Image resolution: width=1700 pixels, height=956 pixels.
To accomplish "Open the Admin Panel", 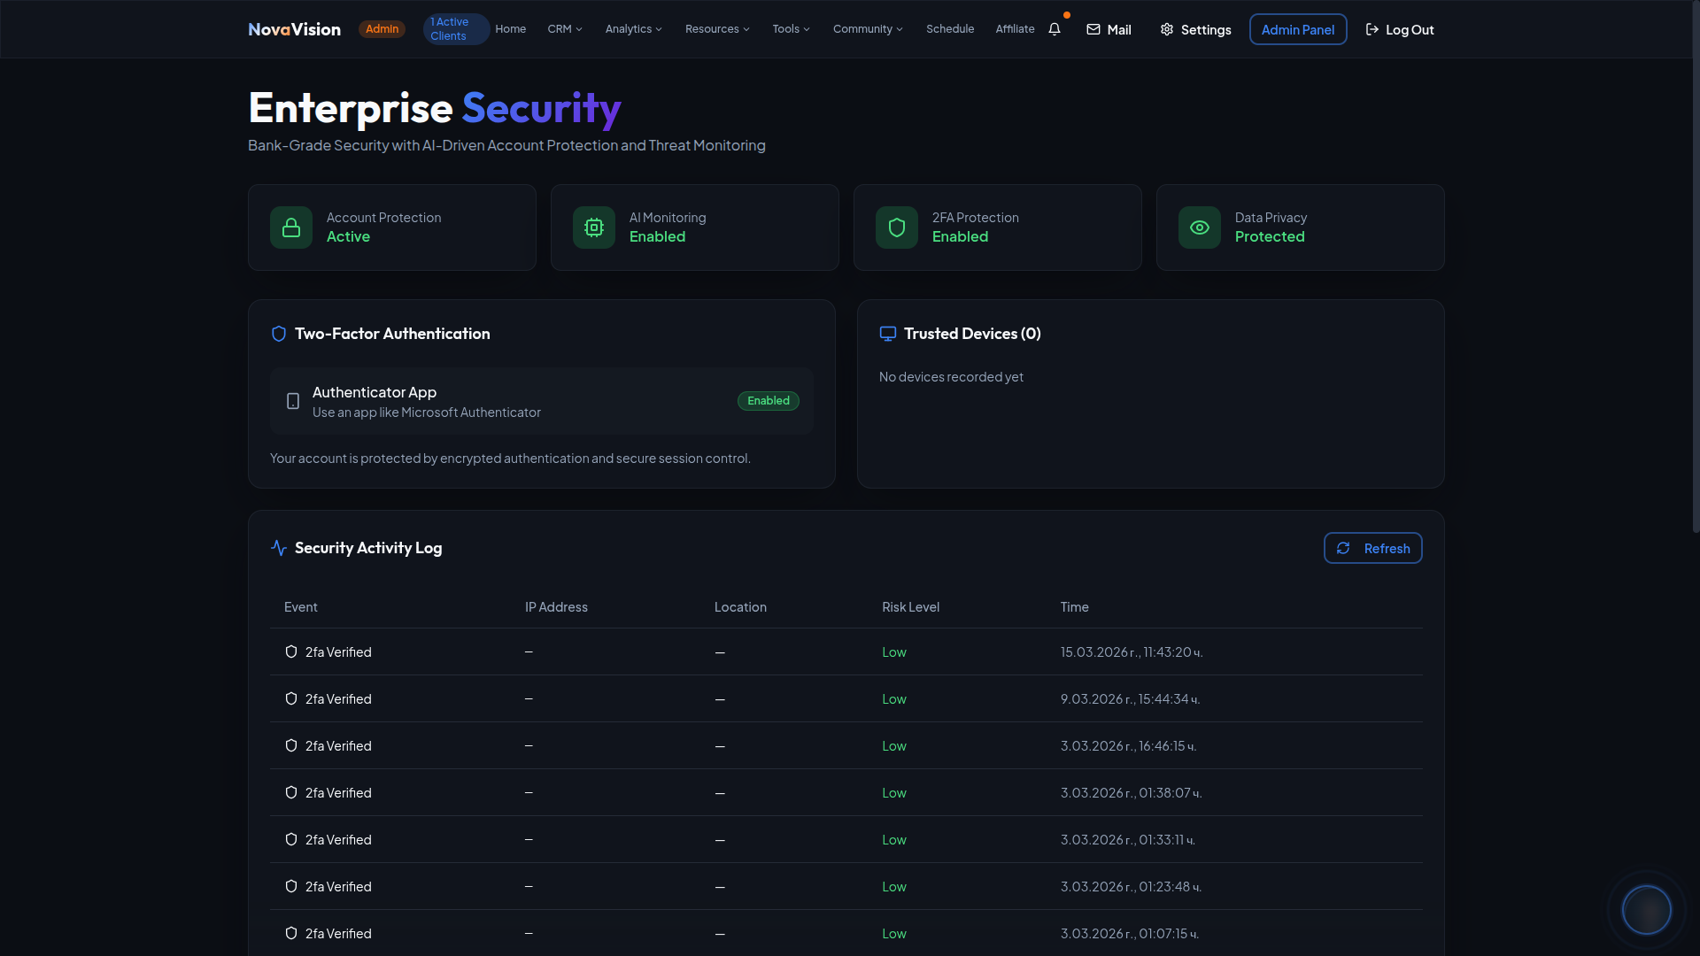I will (1297, 29).
